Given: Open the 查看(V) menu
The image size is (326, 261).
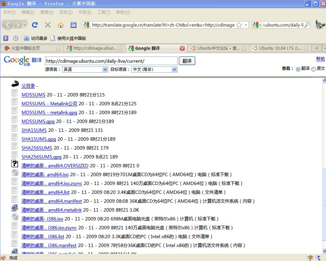Looking at the screenshot, I should coord(47,12).
